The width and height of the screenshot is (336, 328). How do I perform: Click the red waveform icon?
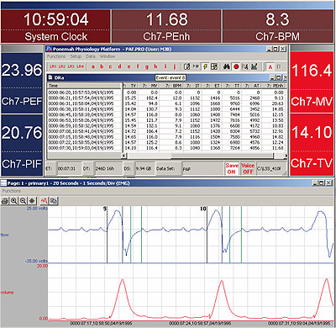coord(44,201)
